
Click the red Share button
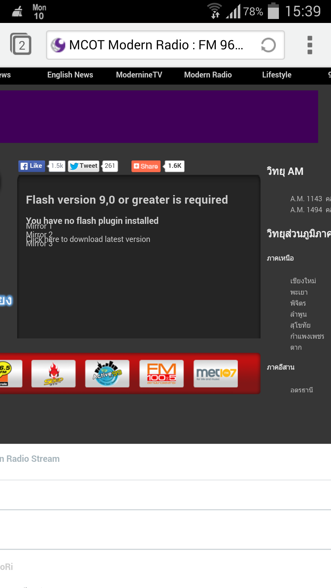pos(146,166)
